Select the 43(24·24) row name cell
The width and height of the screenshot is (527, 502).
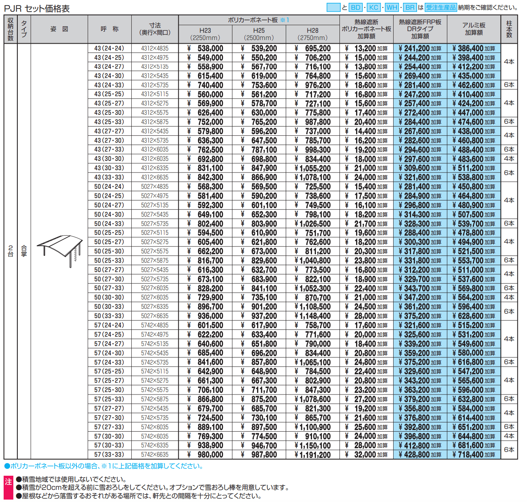(109, 48)
